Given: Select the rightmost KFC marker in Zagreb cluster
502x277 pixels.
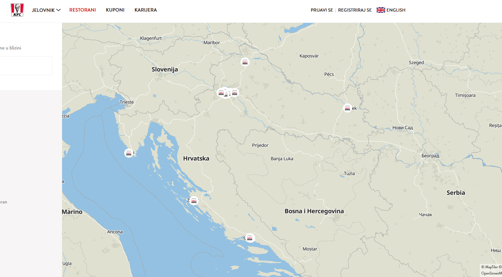Looking at the screenshot, I should (x=235, y=93).
